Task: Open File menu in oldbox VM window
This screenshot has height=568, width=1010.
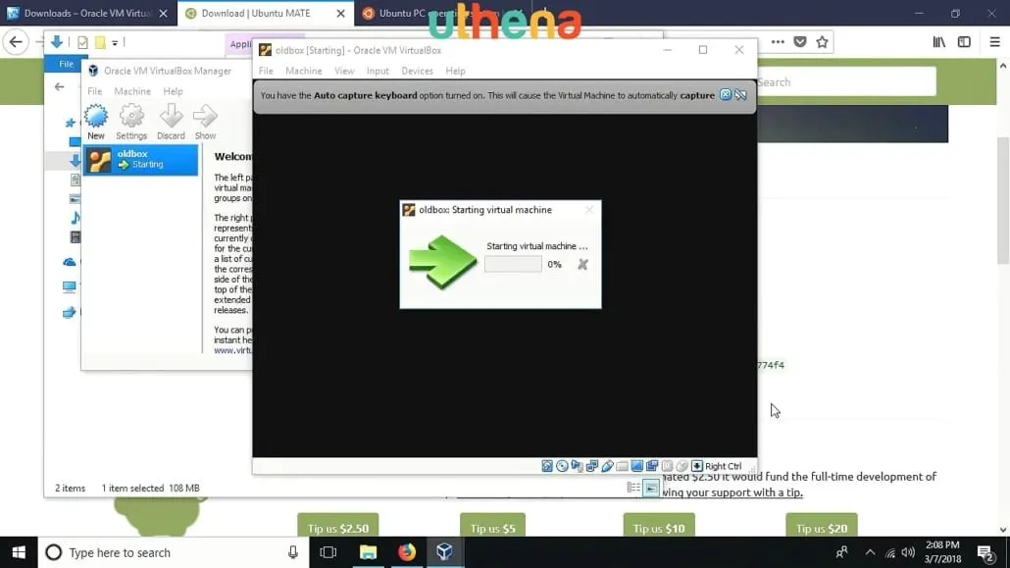Action: coord(266,71)
